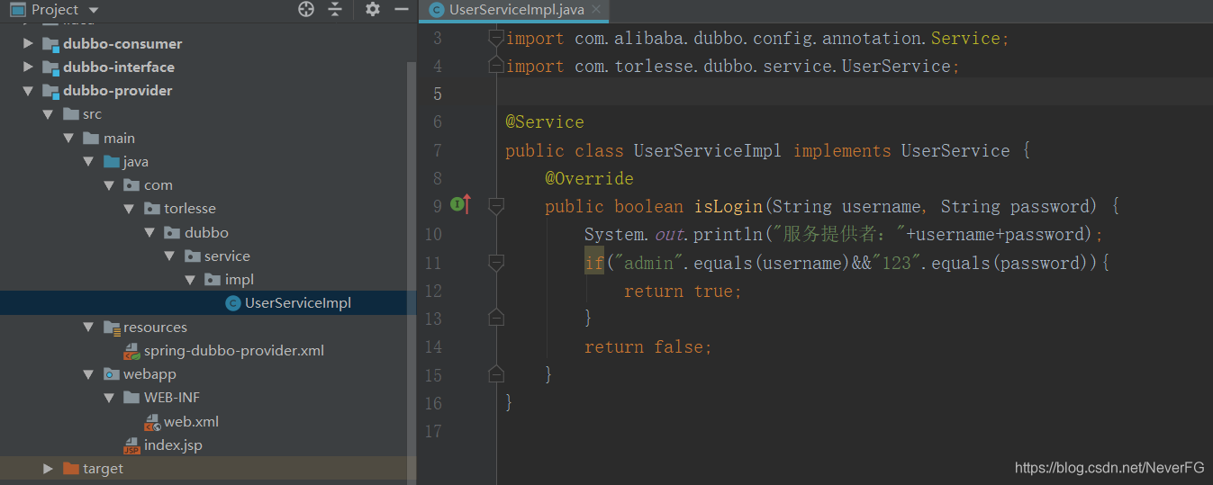Image resolution: width=1213 pixels, height=485 pixels.
Task: Click the implements-method gutter icon on line 9
Action: click(460, 205)
